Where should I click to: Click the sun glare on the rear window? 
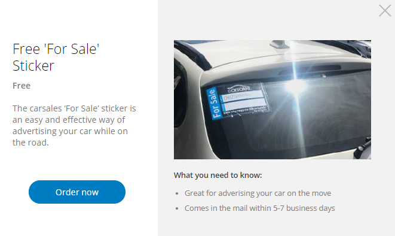point(295,87)
